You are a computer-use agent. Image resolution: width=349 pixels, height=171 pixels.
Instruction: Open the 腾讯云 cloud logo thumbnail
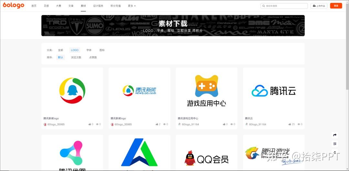274,91
